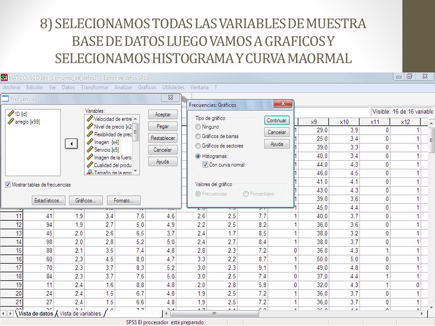Click the nominal icon beside Tamaño de la empresa
The image size is (435, 326).
[x=90, y=172]
